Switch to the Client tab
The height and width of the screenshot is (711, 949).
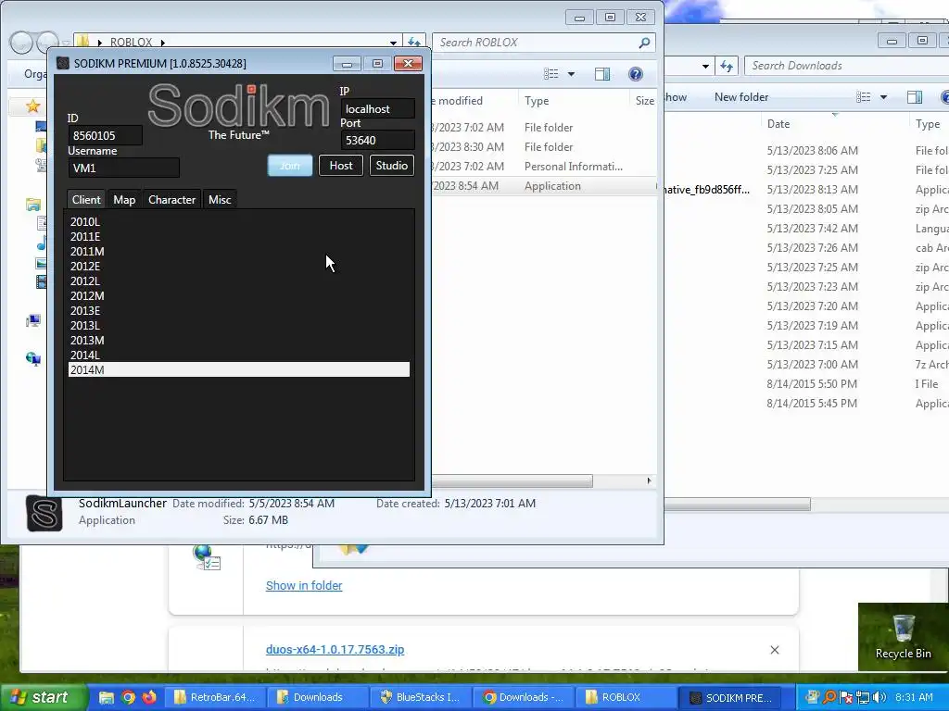click(x=86, y=200)
